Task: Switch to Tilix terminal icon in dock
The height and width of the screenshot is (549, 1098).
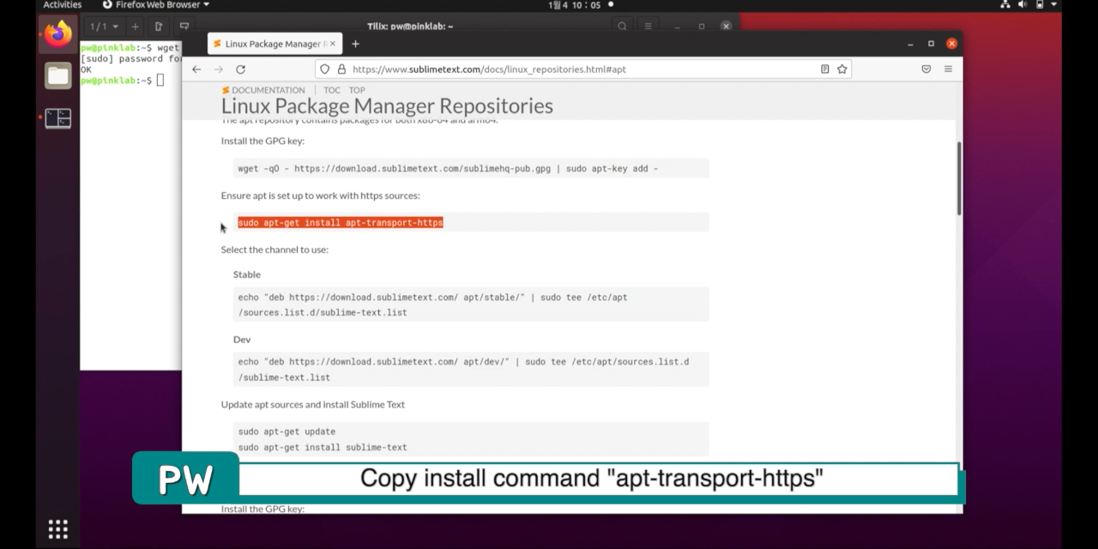Action: 58,118
